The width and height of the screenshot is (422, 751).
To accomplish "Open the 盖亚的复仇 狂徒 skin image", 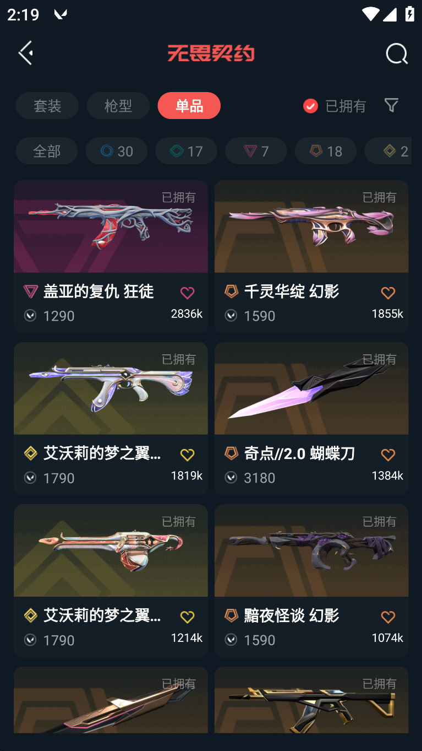I will [111, 226].
